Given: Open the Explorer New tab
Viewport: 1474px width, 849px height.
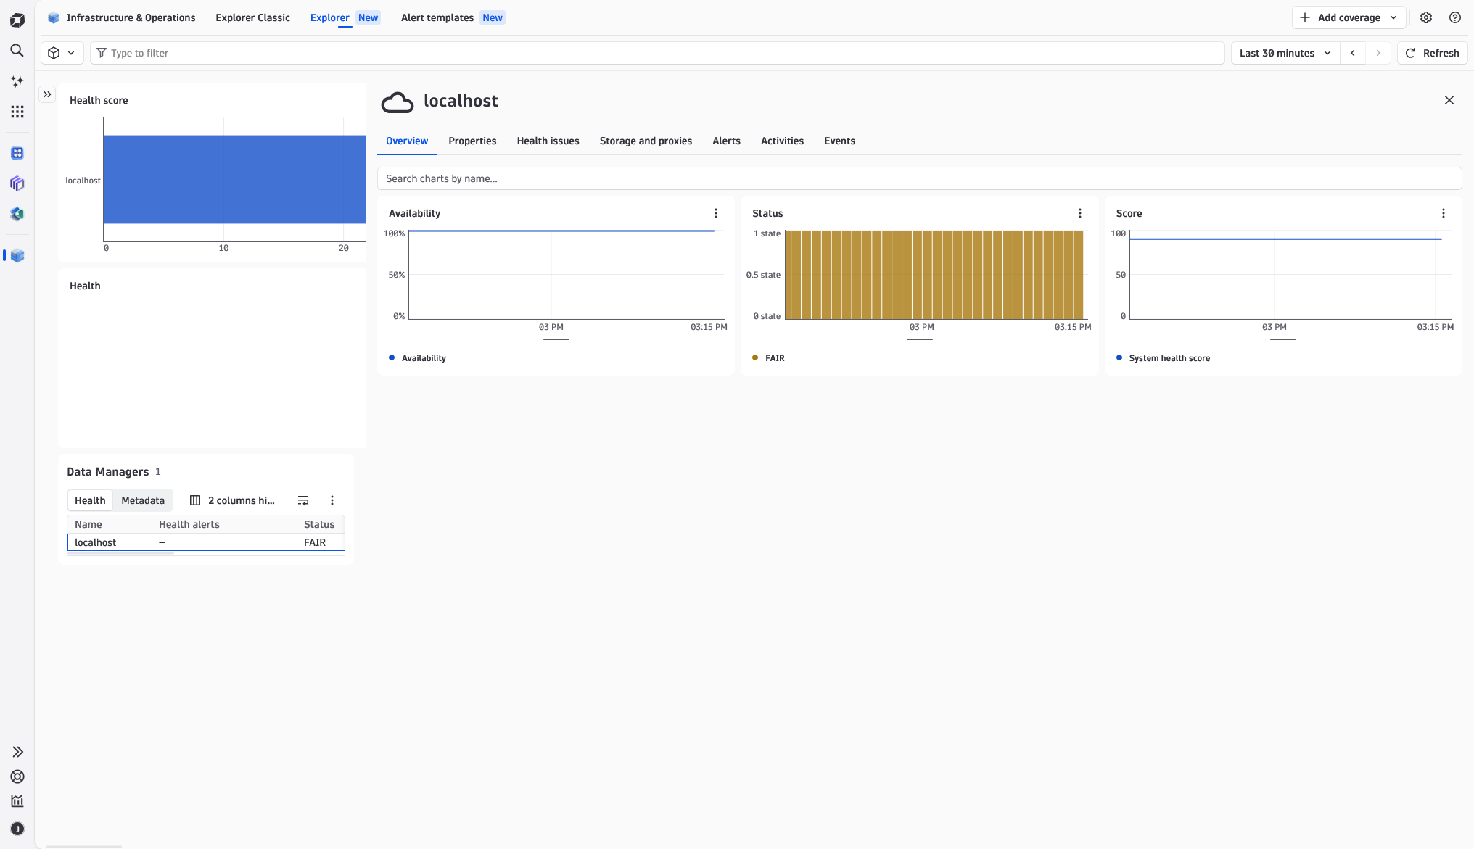Looking at the screenshot, I should [345, 17].
